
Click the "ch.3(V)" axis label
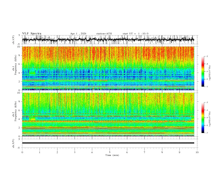13,143
